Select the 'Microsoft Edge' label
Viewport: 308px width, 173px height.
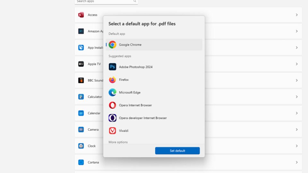coord(130,92)
